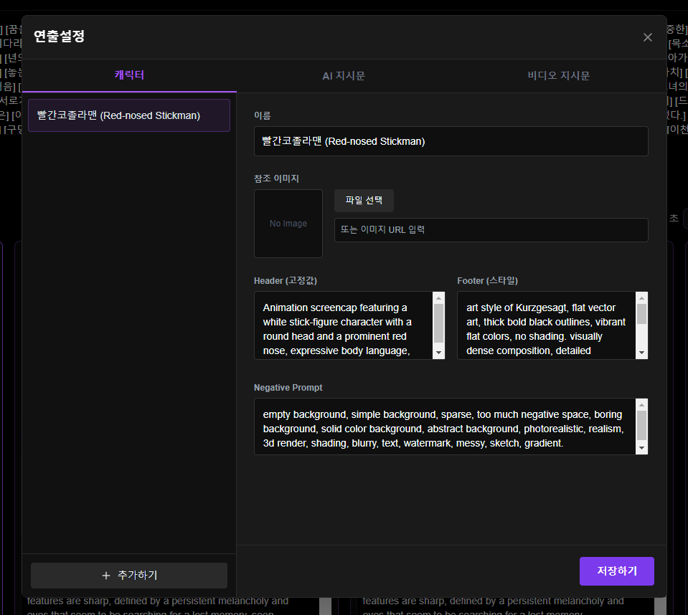Click the purple 저장하기 save button

[616, 571]
